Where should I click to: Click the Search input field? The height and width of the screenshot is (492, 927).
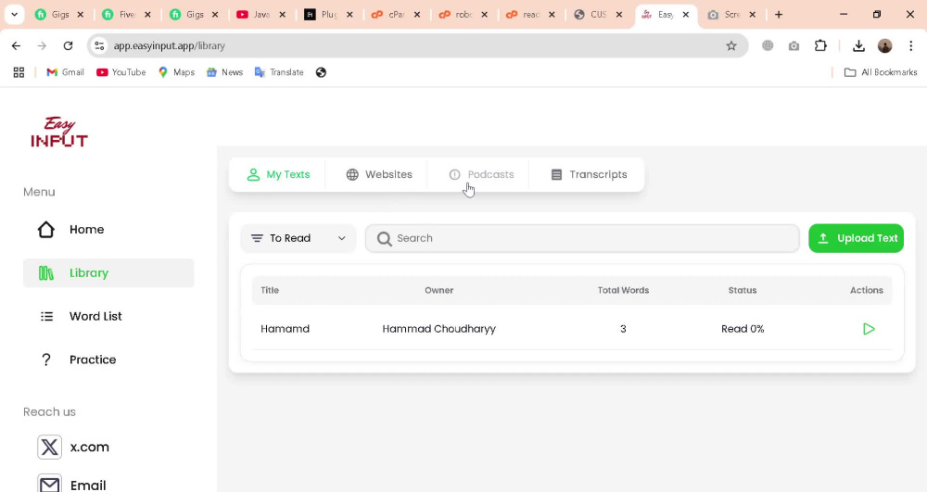[582, 238]
